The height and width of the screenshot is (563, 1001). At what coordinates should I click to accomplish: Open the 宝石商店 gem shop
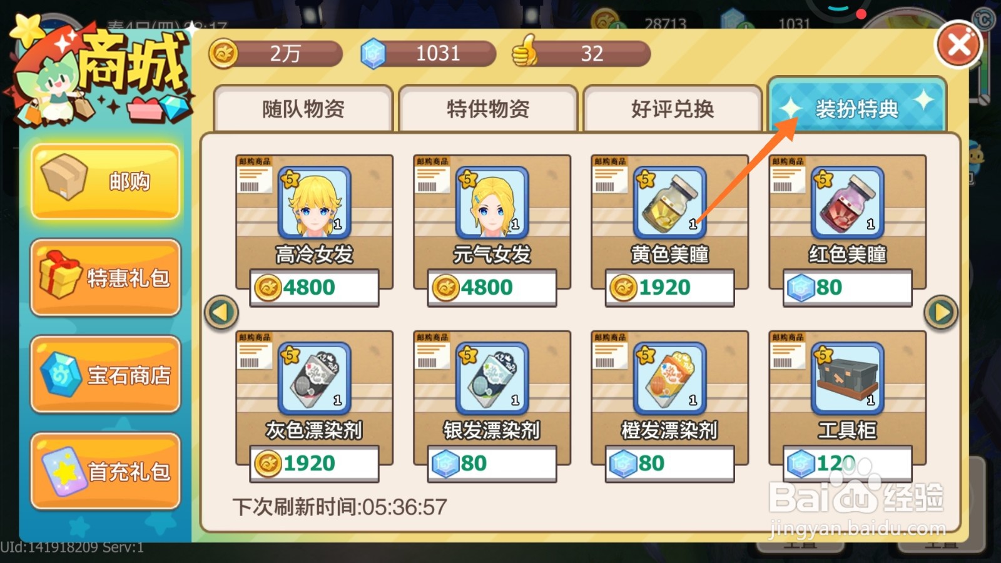tap(106, 375)
